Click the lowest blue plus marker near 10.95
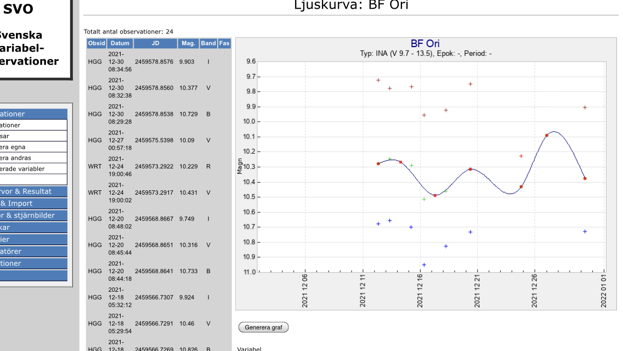 click(424, 265)
